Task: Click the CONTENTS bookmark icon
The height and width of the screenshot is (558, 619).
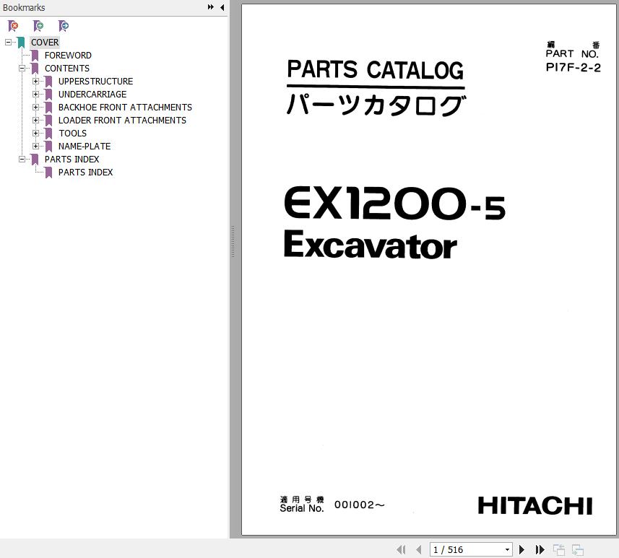Action: tap(35, 69)
